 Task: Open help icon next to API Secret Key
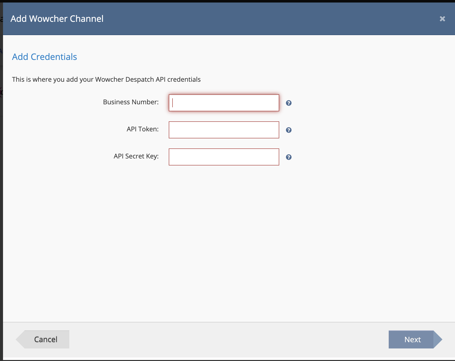point(289,157)
